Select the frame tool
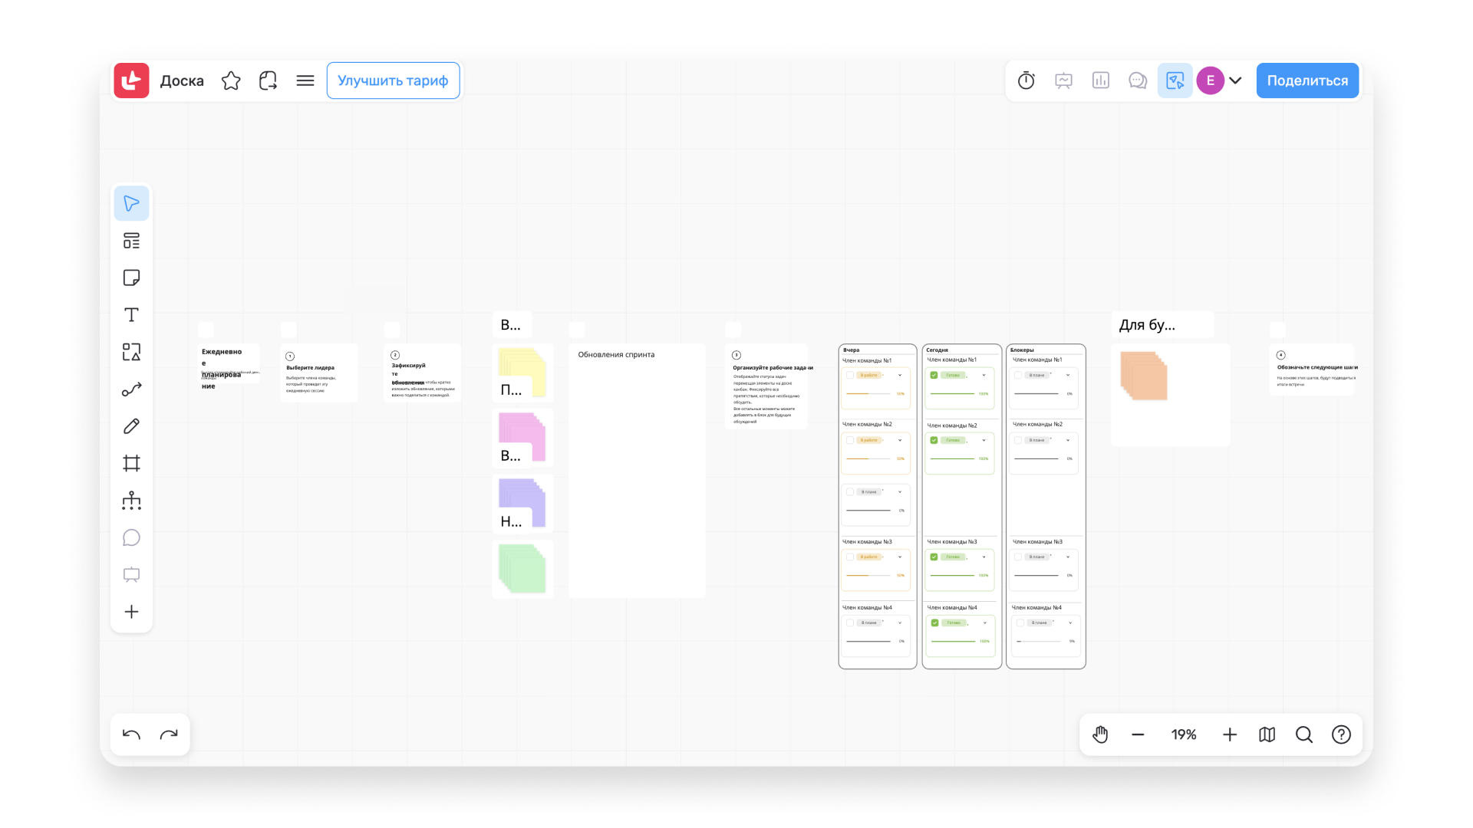 point(132,463)
